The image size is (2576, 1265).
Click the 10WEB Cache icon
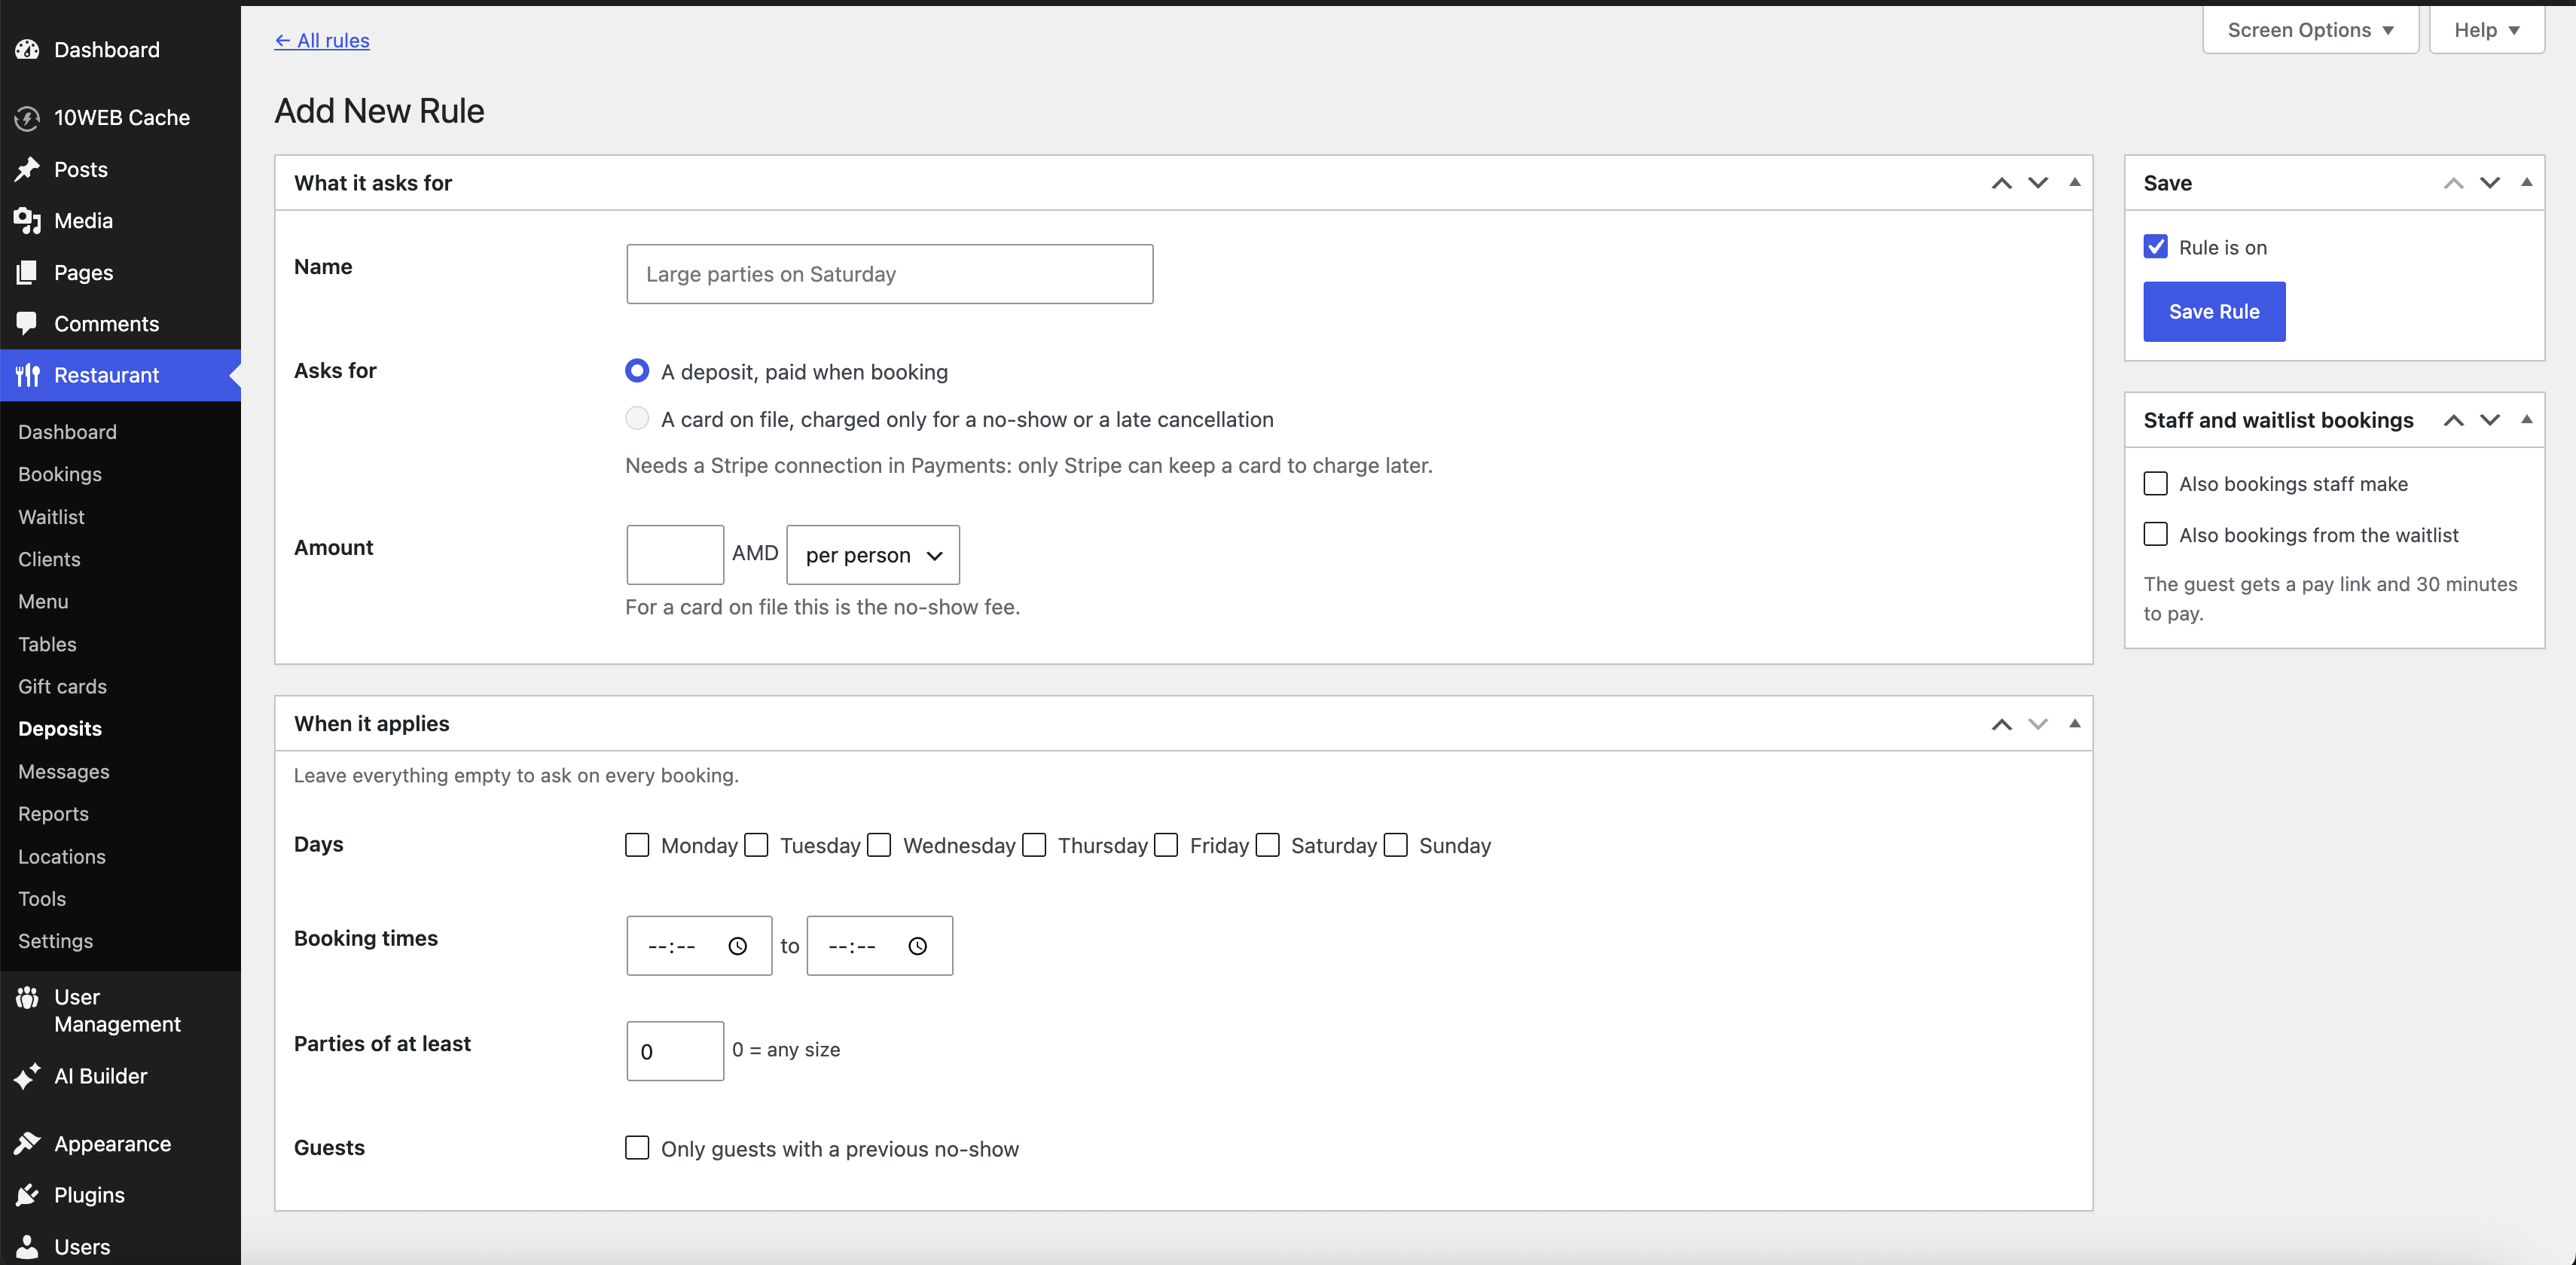27,118
